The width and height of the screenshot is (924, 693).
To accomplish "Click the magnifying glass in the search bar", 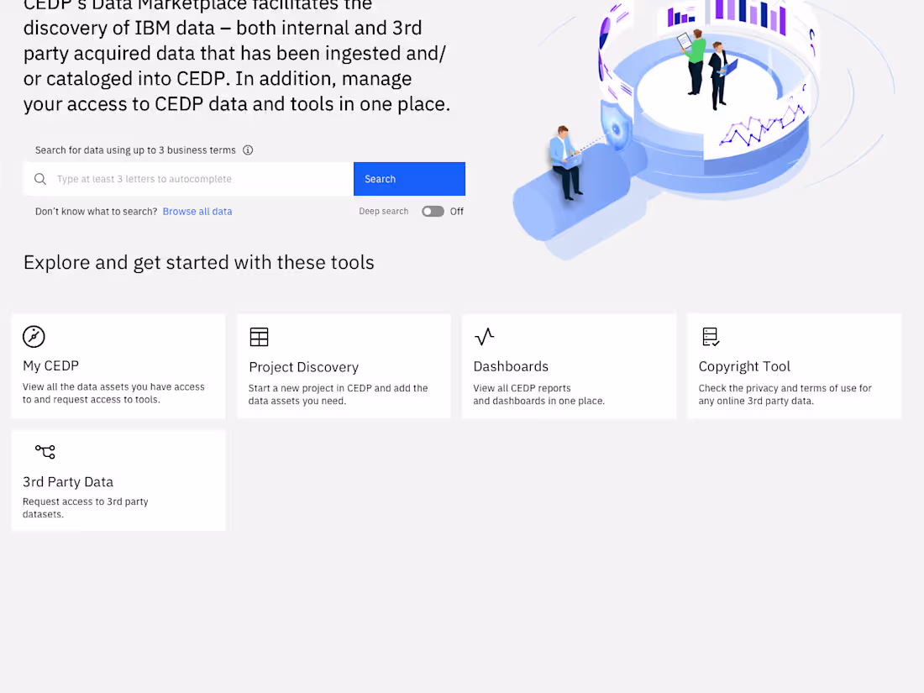I will click(x=39, y=179).
